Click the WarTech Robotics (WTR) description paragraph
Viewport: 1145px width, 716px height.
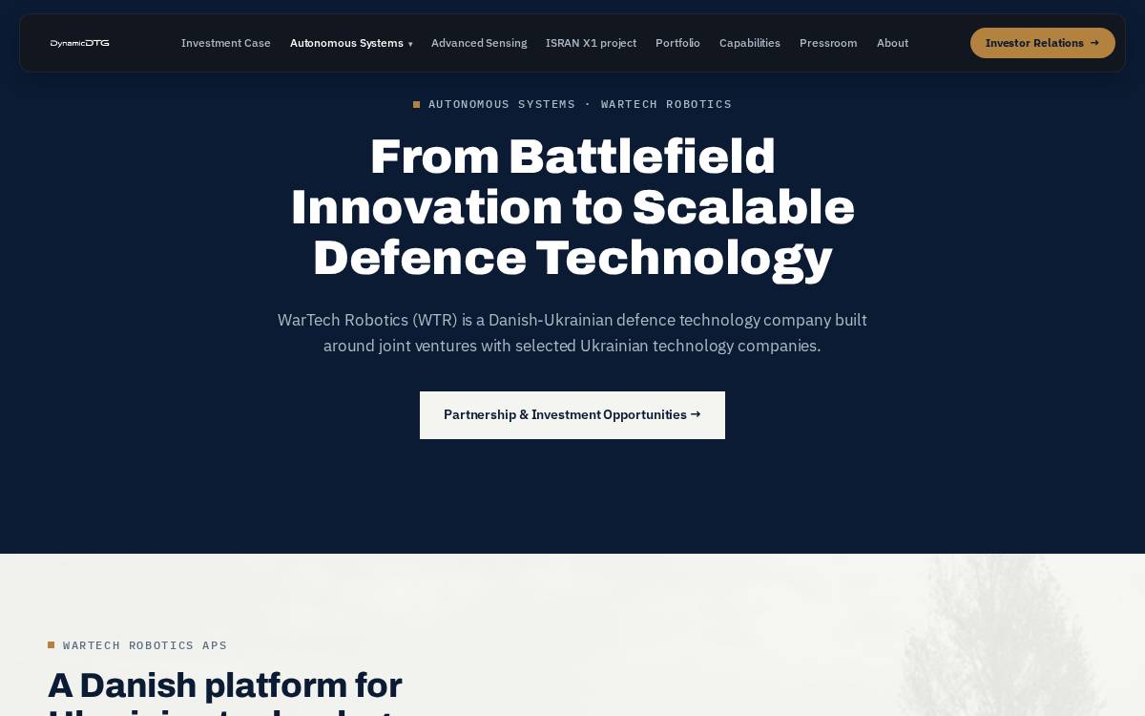(572, 333)
